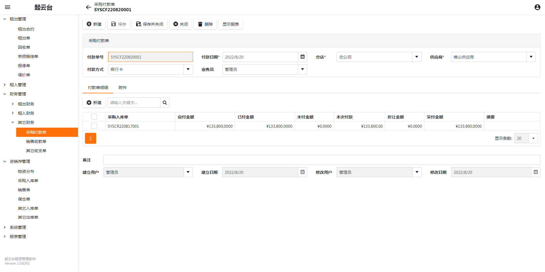The width and height of the screenshot is (545, 272).
Task: Open 调价单 in sidebar
Action: (x=24, y=75)
